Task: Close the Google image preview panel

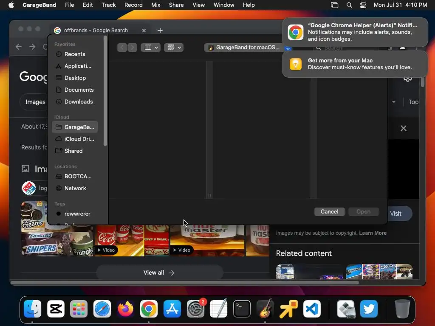Action: [x=404, y=128]
